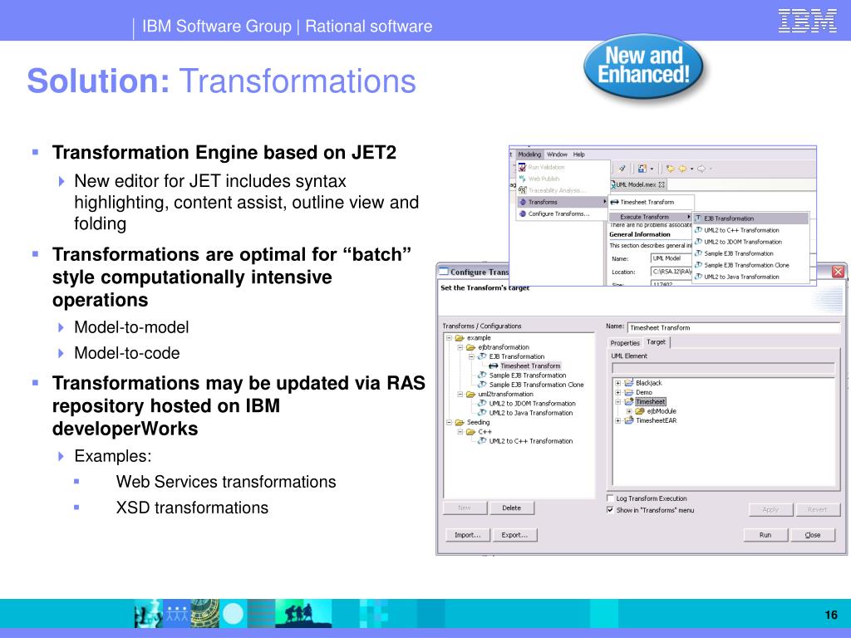Screen dimensions: 851x638
Task: Expand the Demo project node
Action: coord(617,392)
